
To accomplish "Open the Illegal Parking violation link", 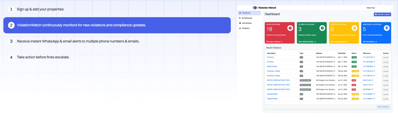I will click(272, 66).
